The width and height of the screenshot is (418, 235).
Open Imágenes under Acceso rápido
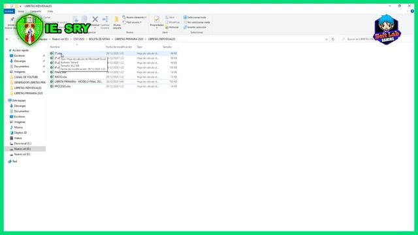tap(20, 72)
